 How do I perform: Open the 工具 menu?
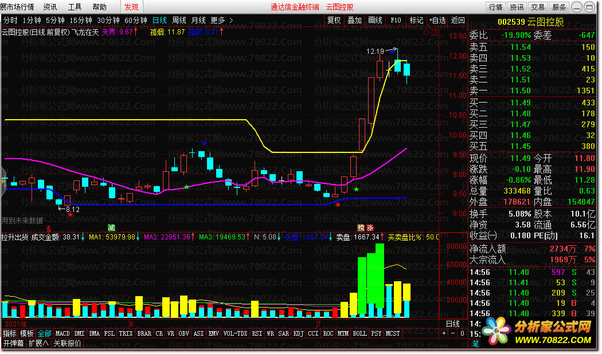[x=75, y=7]
